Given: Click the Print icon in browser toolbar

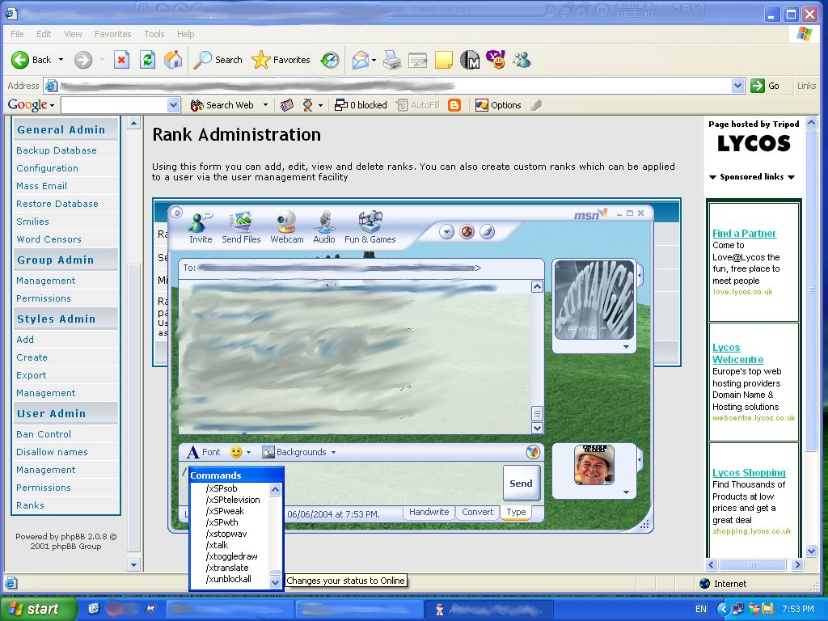Looking at the screenshot, I should (x=391, y=60).
